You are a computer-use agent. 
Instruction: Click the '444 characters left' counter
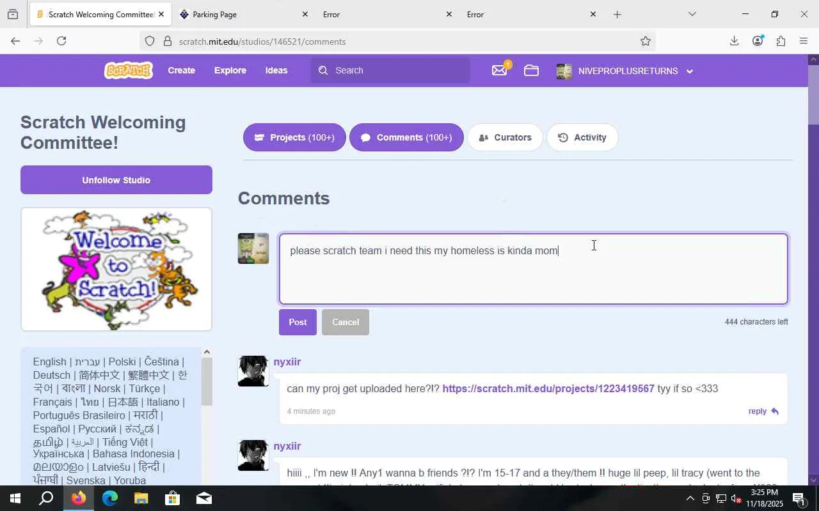[x=756, y=322]
